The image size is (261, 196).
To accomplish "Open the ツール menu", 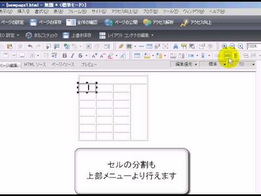I will 170,11.
